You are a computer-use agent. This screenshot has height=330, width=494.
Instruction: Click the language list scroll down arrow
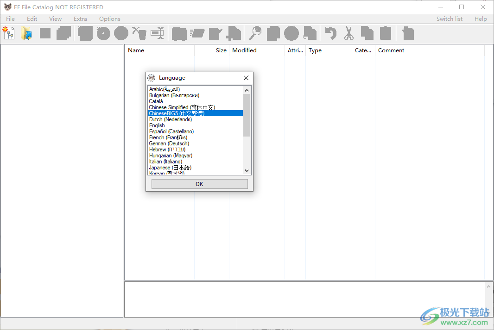[x=247, y=170]
